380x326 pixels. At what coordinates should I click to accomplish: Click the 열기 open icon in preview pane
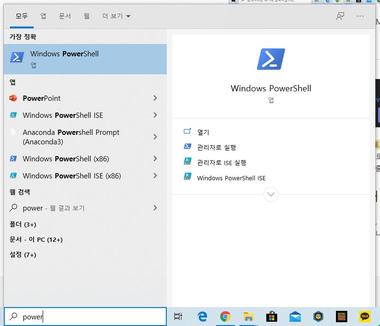click(187, 131)
